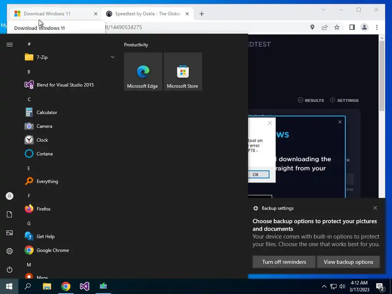Close the error dialog with X
The image size is (392, 294).
point(270,123)
